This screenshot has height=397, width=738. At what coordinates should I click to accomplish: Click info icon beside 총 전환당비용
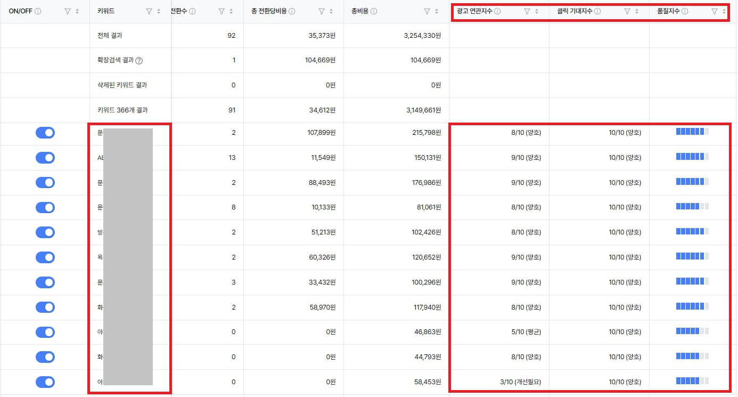coord(292,11)
